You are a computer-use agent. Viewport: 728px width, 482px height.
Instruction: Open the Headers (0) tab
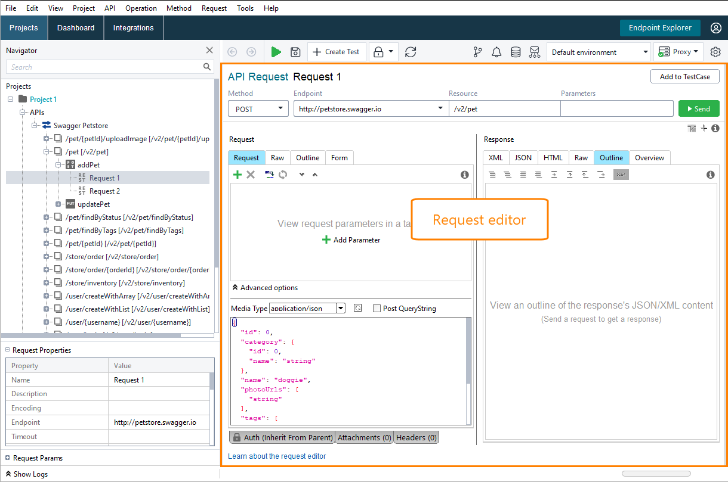pos(417,437)
